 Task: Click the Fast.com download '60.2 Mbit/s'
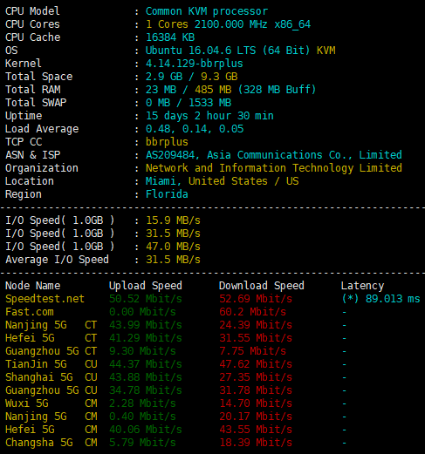point(253,312)
